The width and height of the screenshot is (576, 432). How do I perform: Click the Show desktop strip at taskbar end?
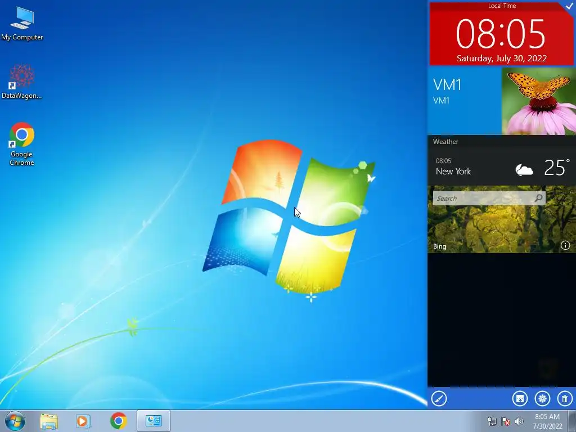click(x=572, y=421)
